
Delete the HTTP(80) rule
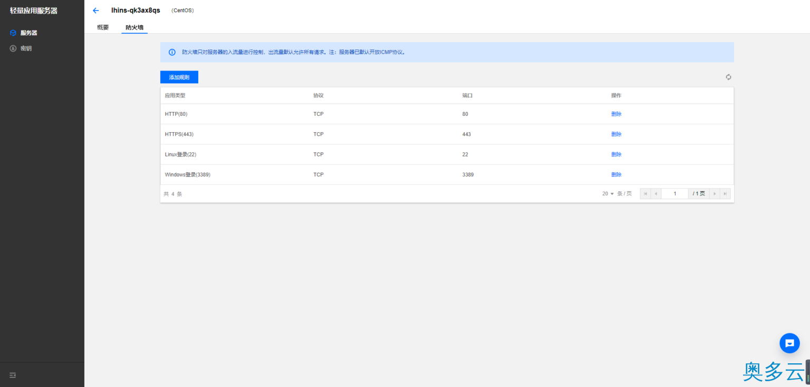click(x=616, y=114)
